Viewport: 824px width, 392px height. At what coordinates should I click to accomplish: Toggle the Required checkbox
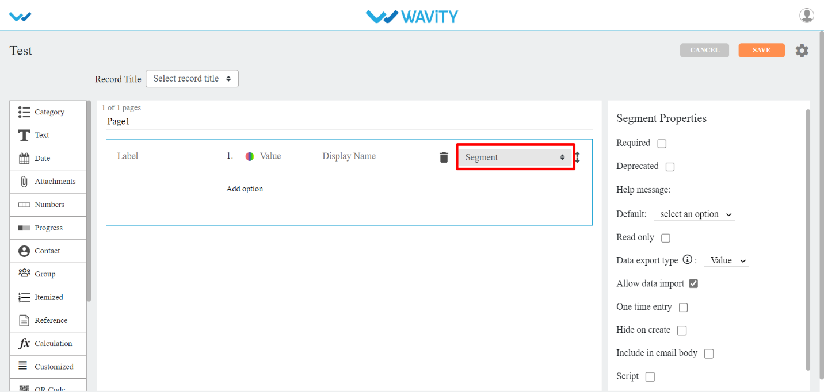click(x=662, y=144)
